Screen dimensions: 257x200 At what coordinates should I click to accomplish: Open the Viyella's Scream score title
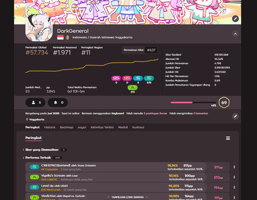[x=59, y=175]
